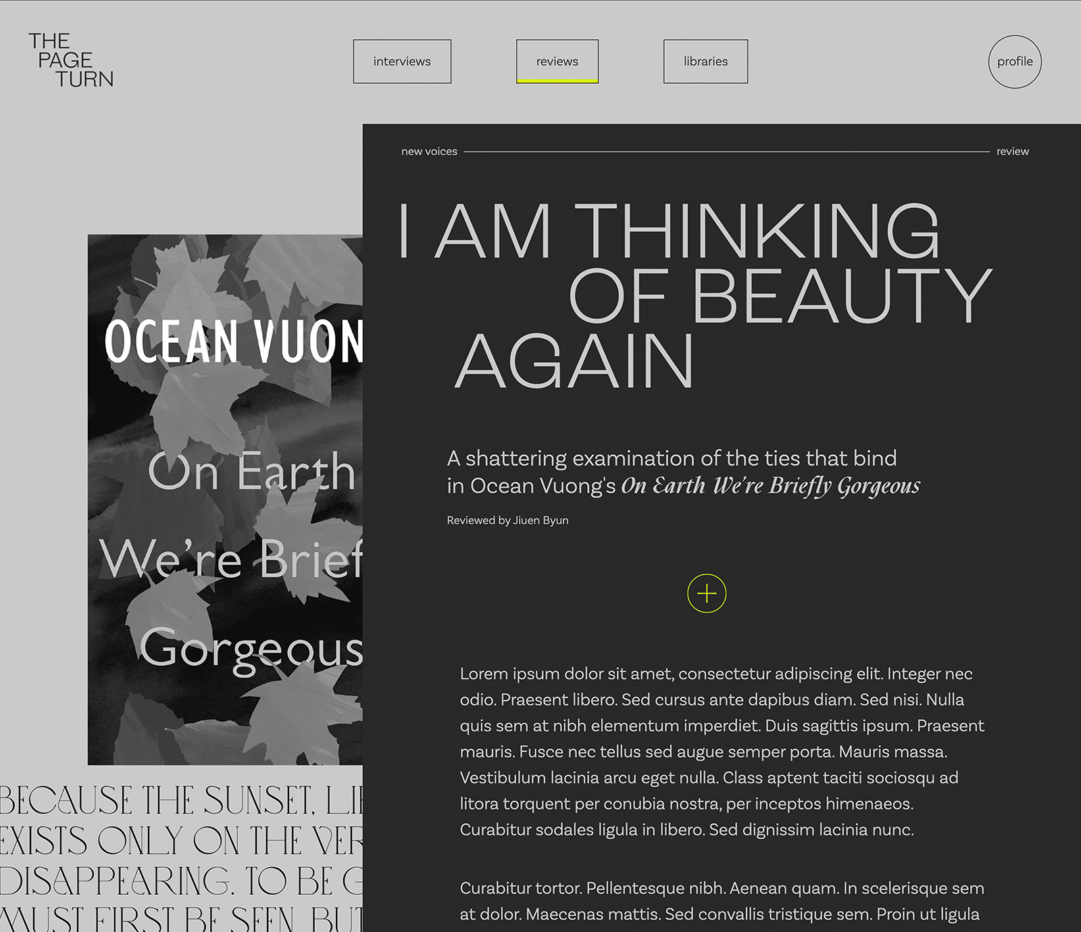Click the italic title On Earth We're Briefly Gorgeous

point(770,486)
